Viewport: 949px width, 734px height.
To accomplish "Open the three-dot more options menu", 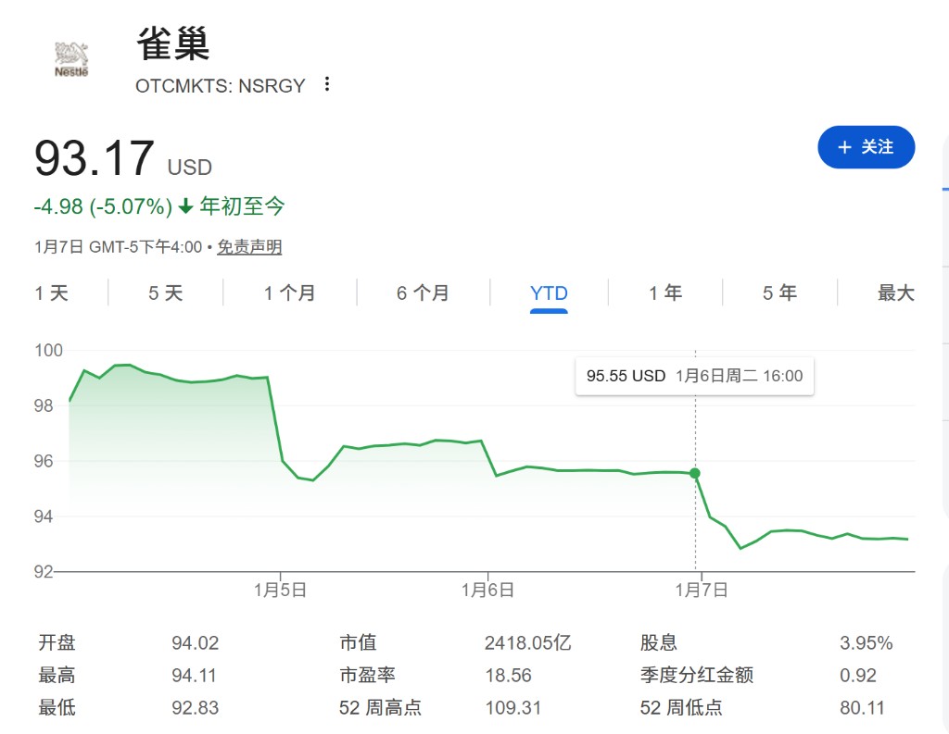I will pyautogui.click(x=326, y=85).
